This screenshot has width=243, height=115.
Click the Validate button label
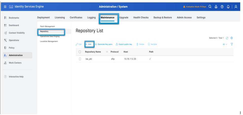(154, 44)
